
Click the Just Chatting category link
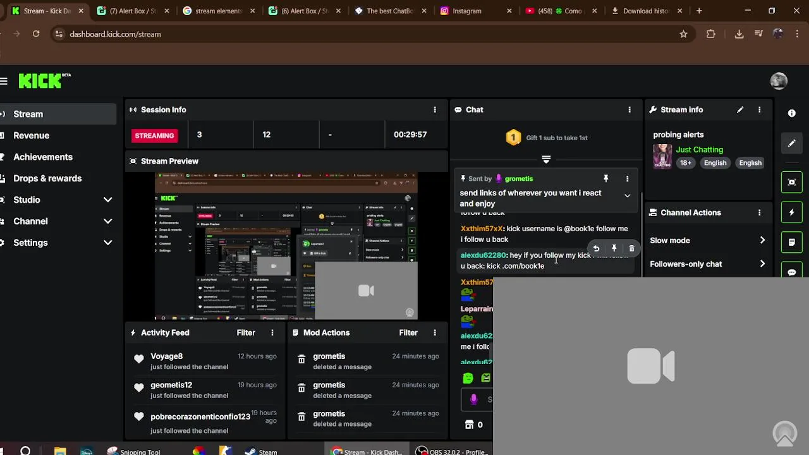[x=699, y=150]
